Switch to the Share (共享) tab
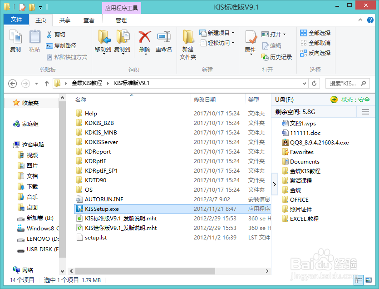 point(65,20)
